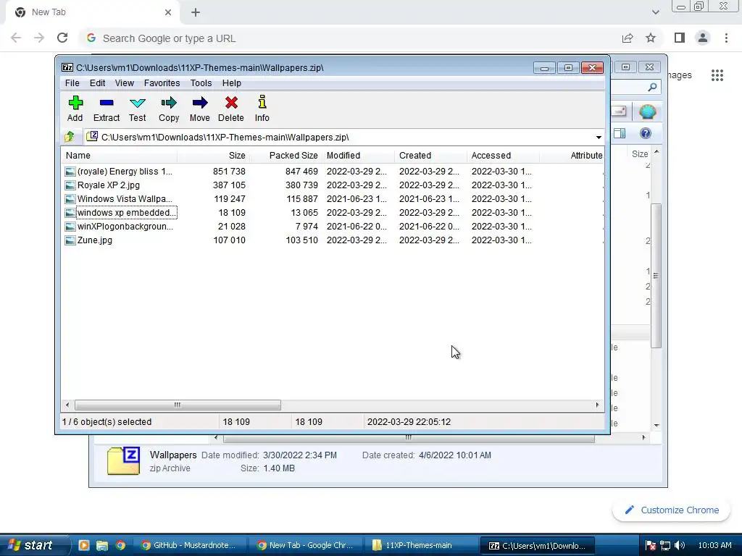The width and height of the screenshot is (742, 556).
Task: Click the 7-Zip horizontal scrollbar thumb
Action: coord(178,405)
